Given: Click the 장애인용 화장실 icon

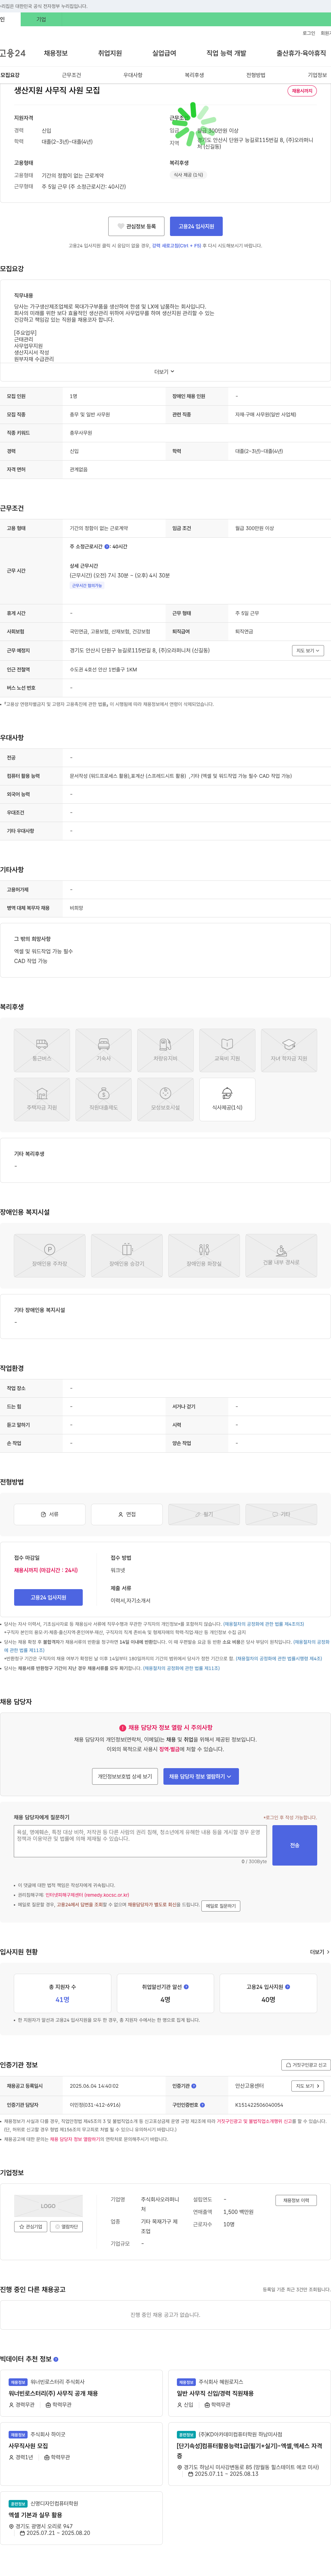Looking at the screenshot, I should [x=204, y=1255].
